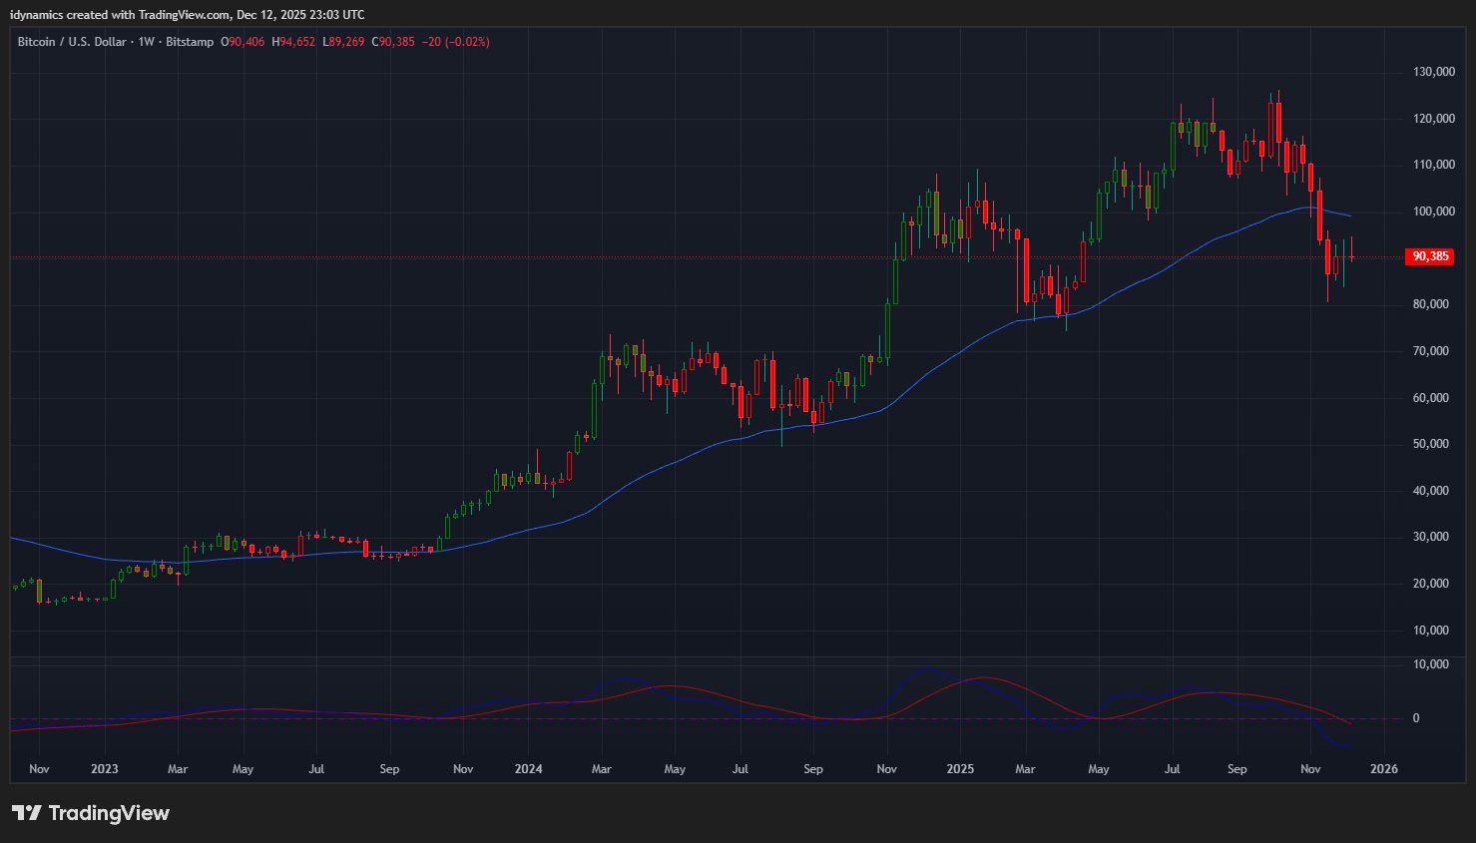Click the TradingView logo icon
This screenshot has height=843, width=1476.
[x=26, y=813]
